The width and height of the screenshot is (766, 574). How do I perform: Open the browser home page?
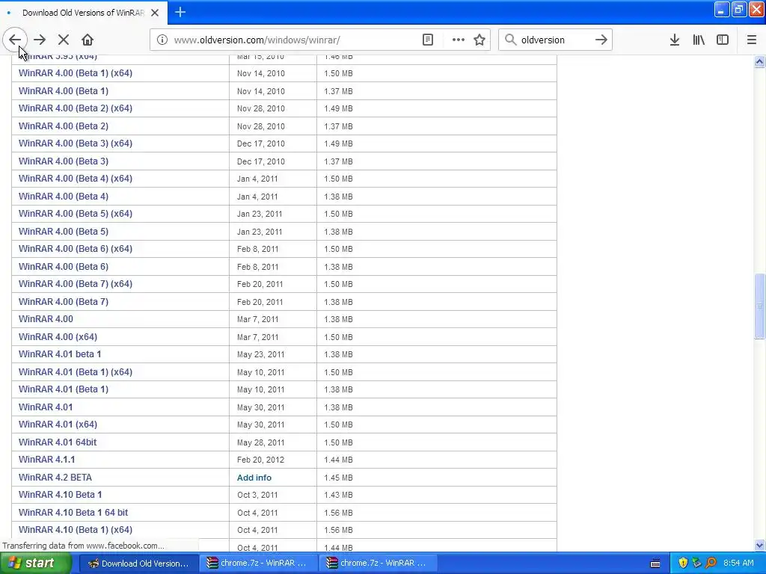(x=88, y=40)
